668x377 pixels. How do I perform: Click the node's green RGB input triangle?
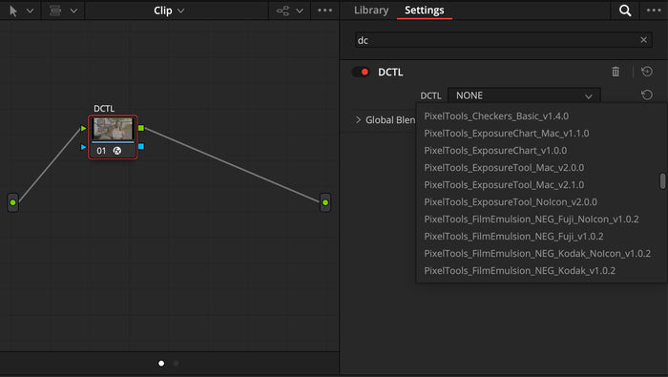point(84,128)
